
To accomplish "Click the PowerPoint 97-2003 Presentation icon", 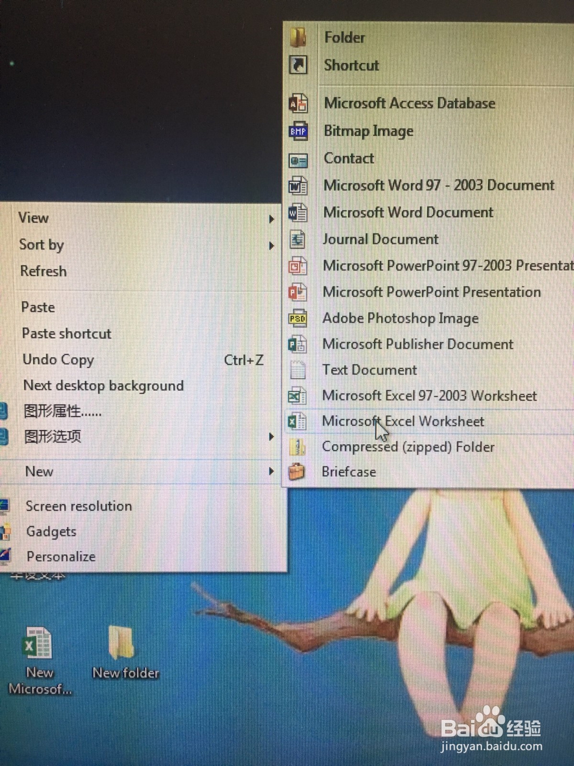I will pyautogui.click(x=297, y=266).
